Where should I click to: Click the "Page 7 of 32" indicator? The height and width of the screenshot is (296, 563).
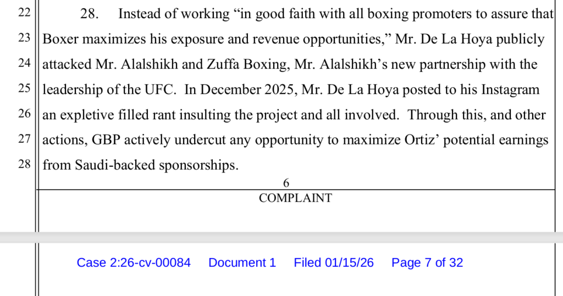[427, 263]
